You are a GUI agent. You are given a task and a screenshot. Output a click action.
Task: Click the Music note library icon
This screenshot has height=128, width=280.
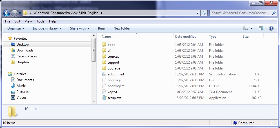pyautogui.click(x=13, y=86)
